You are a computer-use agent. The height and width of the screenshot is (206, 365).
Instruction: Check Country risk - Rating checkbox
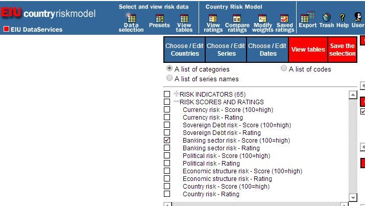pyautogui.click(x=167, y=194)
